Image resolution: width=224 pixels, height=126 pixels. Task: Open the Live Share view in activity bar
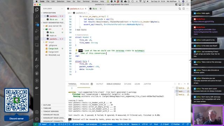[37, 66]
